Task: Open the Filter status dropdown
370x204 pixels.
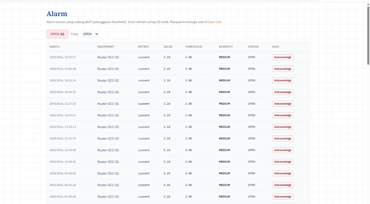Action: point(90,34)
